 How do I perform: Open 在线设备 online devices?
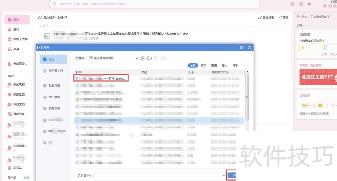click(266, 17)
